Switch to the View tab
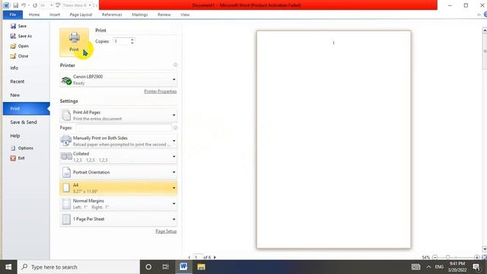 pos(185,14)
